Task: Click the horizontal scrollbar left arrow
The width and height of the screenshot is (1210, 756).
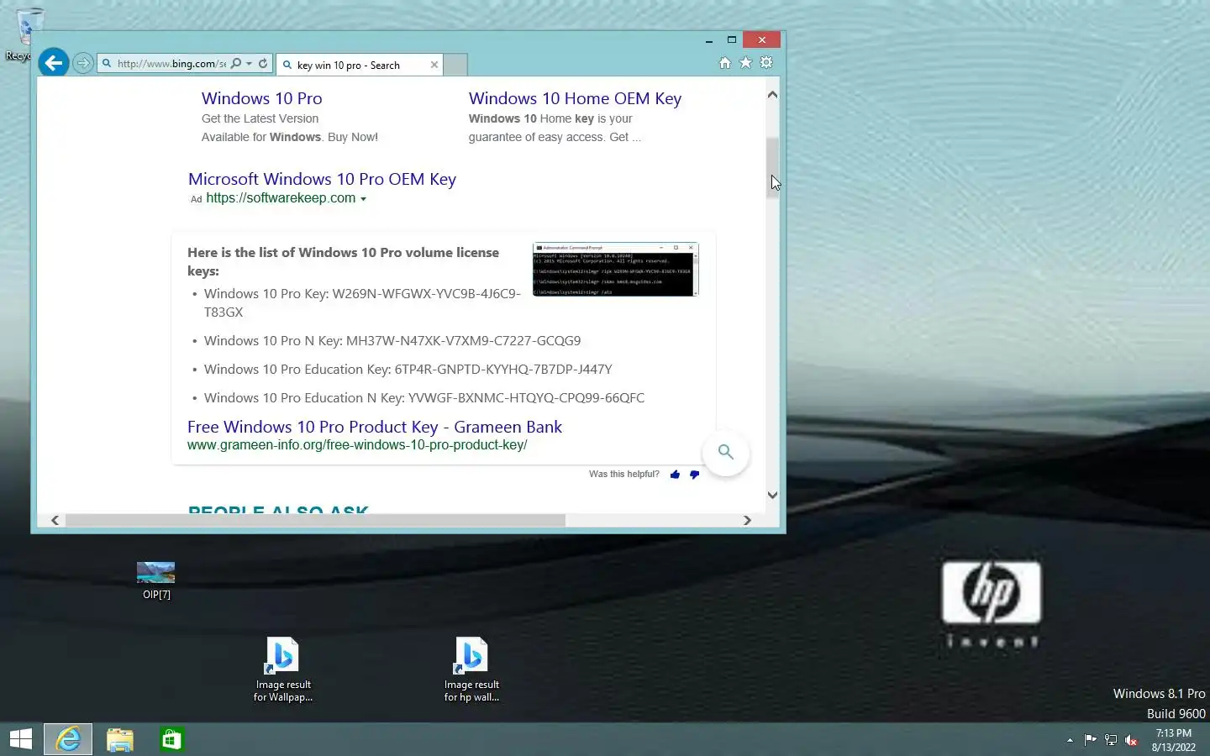Action: click(55, 521)
